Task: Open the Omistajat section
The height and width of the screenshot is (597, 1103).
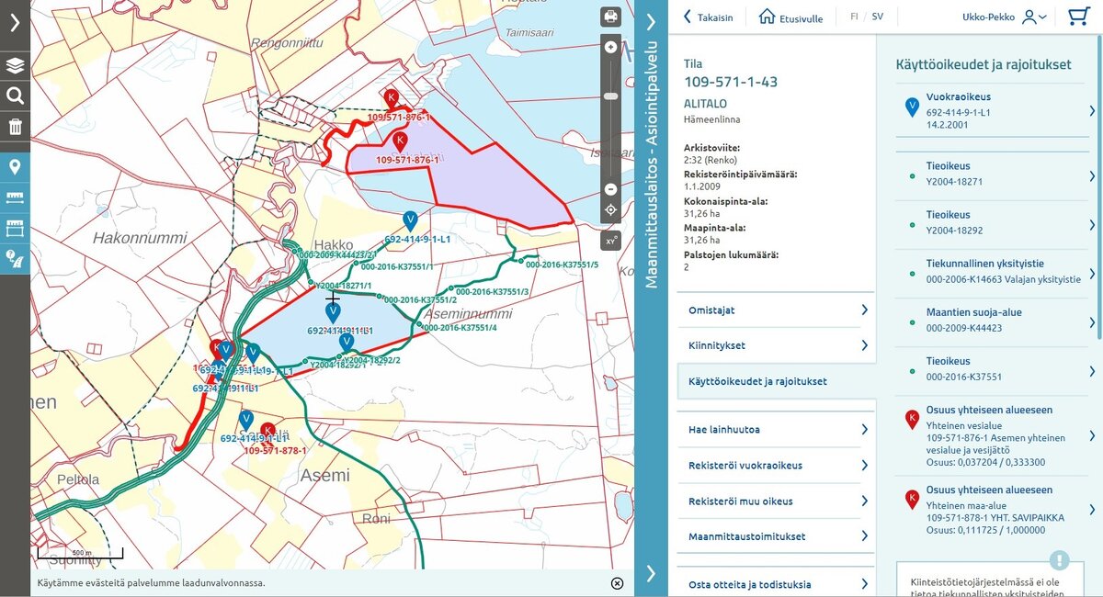Action: [776, 310]
